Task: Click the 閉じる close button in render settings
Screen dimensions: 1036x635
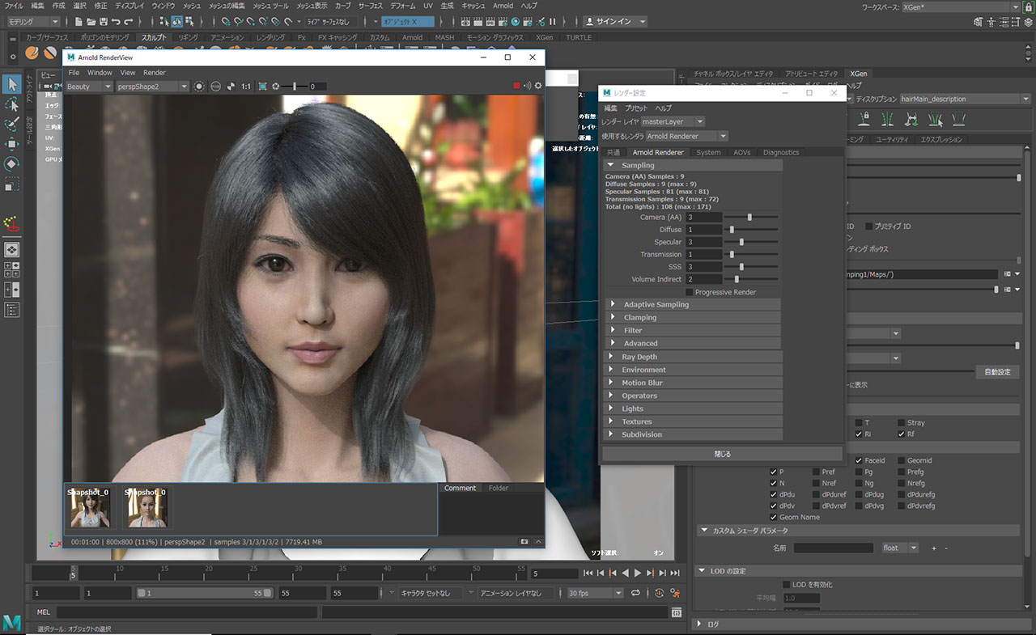Action: (722, 454)
